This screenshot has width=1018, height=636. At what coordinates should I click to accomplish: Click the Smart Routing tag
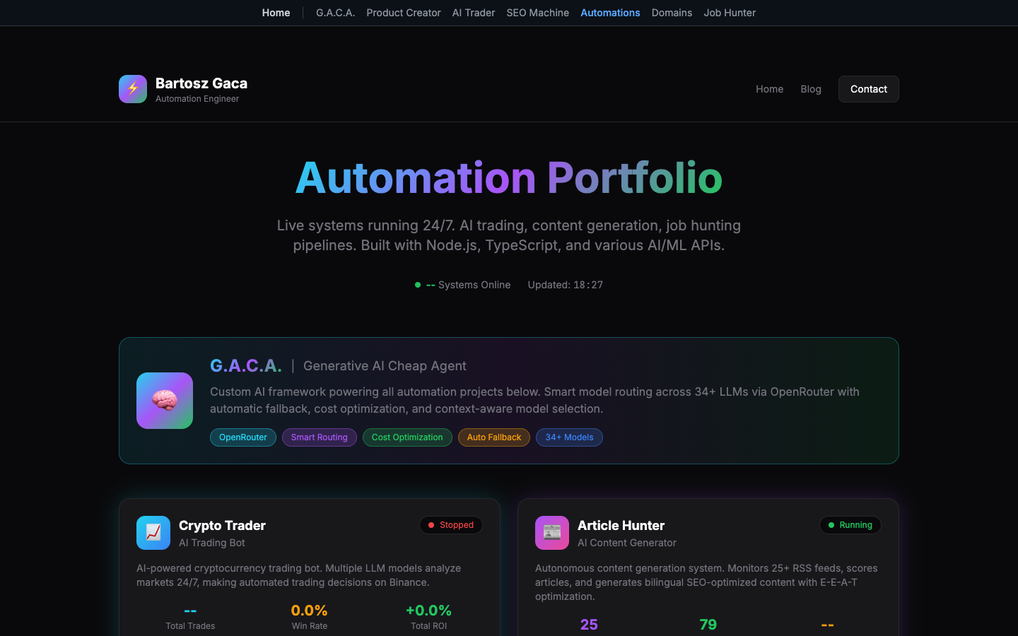click(320, 437)
